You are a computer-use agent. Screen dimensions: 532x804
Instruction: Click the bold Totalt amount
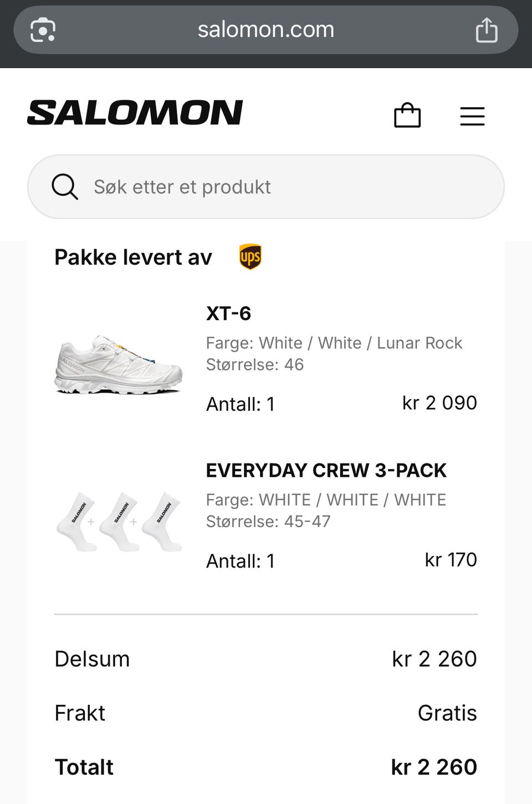[x=434, y=767]
